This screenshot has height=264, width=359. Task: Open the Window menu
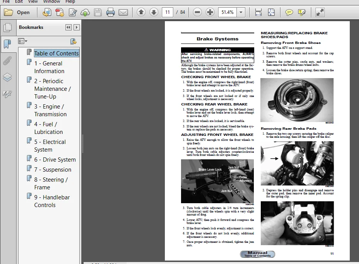point(52,2)
